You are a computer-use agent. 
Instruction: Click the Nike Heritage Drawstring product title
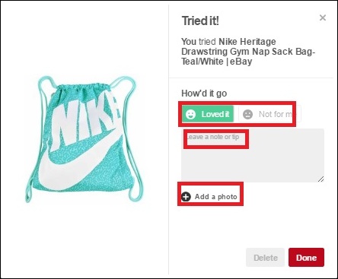(248, 52)
